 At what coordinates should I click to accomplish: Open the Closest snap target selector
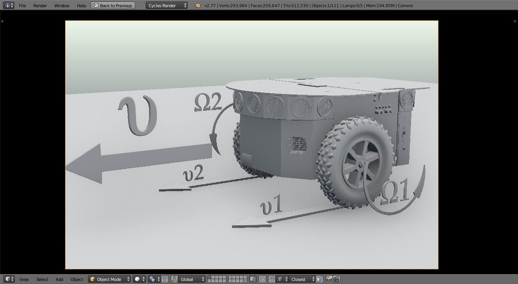298,279
